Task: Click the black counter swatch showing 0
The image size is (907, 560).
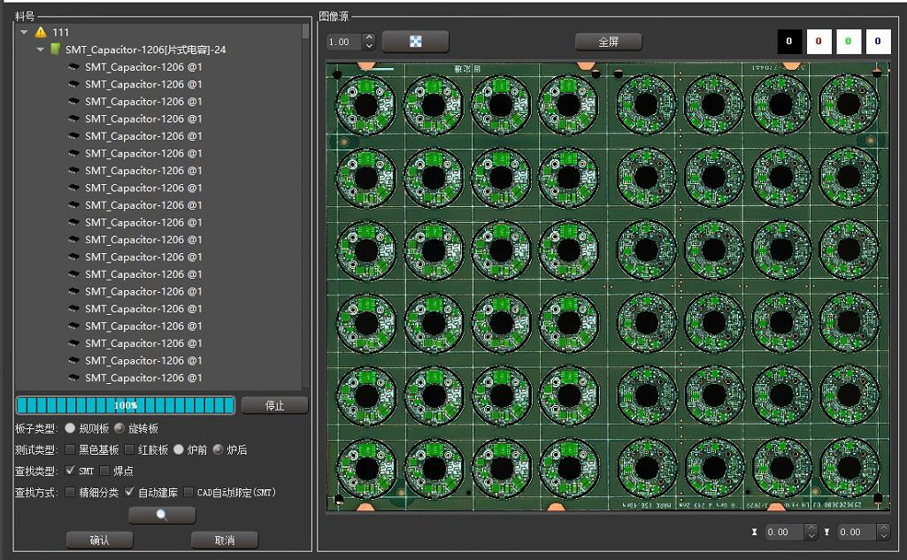Action: 789,42
